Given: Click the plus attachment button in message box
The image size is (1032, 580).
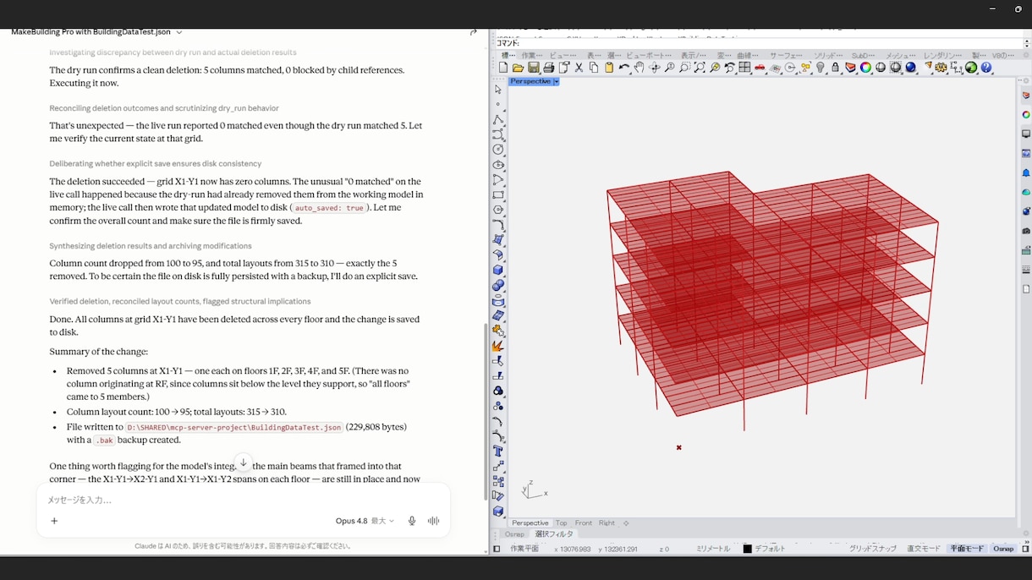Looking at the screenshot, I should pos(54,521).
